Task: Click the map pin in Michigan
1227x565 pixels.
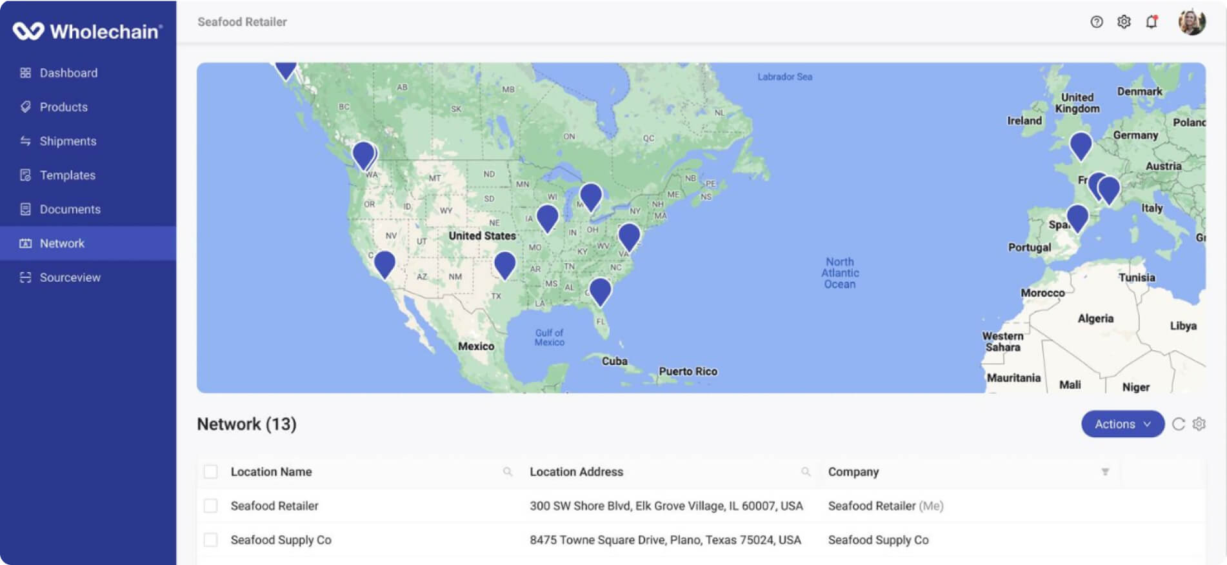Action: tap(591, 196)
